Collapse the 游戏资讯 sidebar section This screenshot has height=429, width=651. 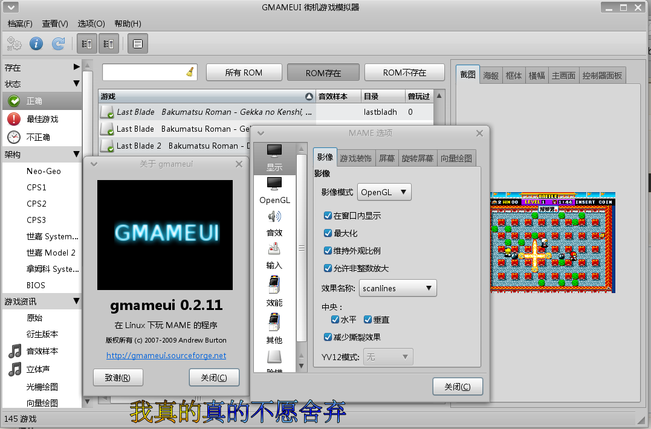coord(76,301)
